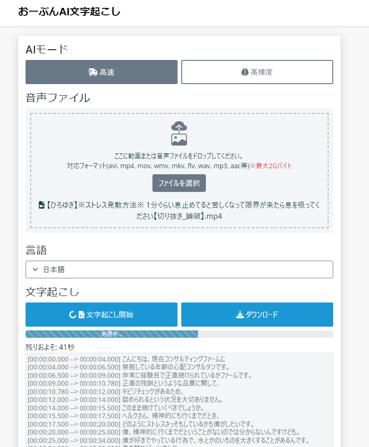This screenshot has height=447, width=369.
Task: Open the 日本語 language dropdown
Action: 179,270
